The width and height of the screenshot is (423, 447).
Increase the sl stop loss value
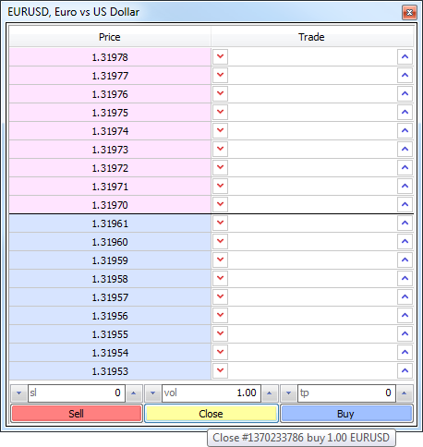134,393
